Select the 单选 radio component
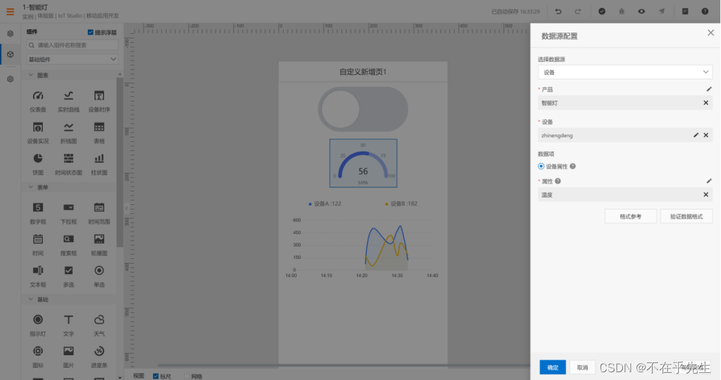 (99, 276)
